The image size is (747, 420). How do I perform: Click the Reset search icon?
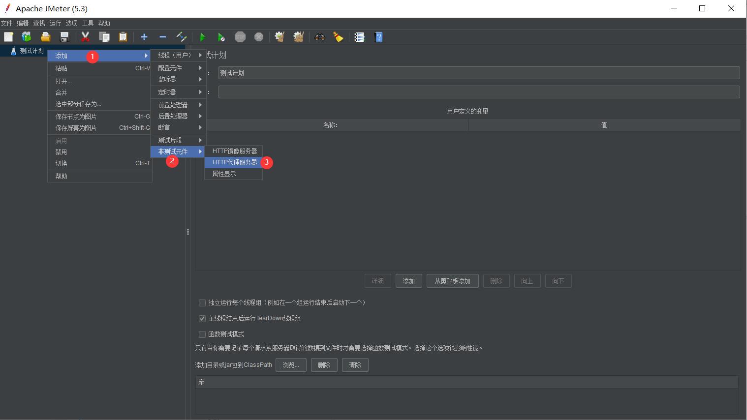click(x=338, y=37)
